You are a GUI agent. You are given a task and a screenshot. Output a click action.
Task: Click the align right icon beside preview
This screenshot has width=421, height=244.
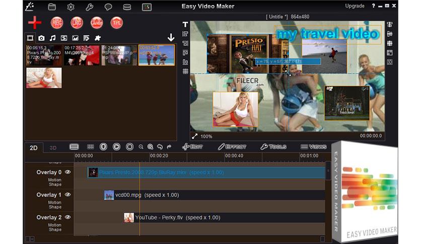(x=185, y=43)
